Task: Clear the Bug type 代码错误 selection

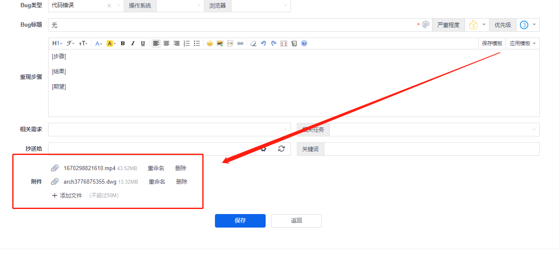Action: click(109, 6)
